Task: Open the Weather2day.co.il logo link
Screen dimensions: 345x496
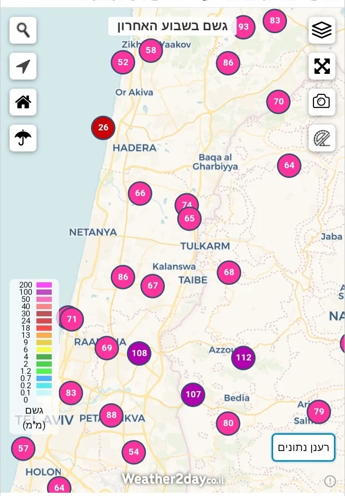Action: tap(172, 479)
